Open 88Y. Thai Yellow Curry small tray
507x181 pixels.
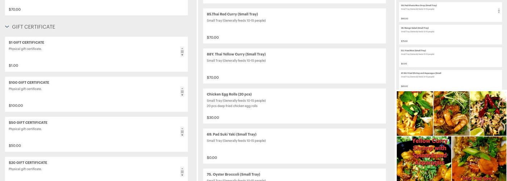click(x=294, y=66)
